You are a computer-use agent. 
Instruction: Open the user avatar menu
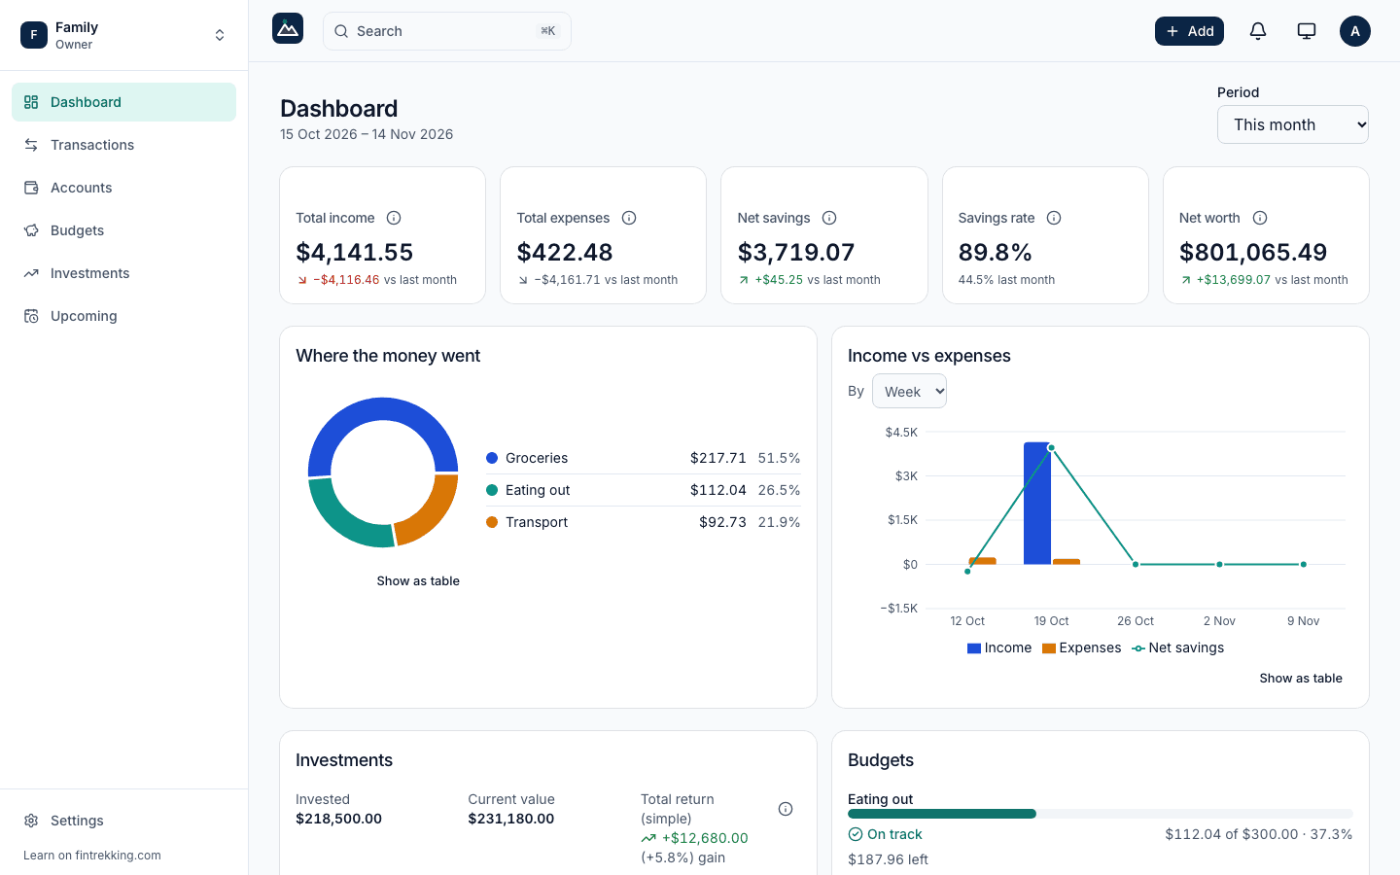click(1355, 31)
